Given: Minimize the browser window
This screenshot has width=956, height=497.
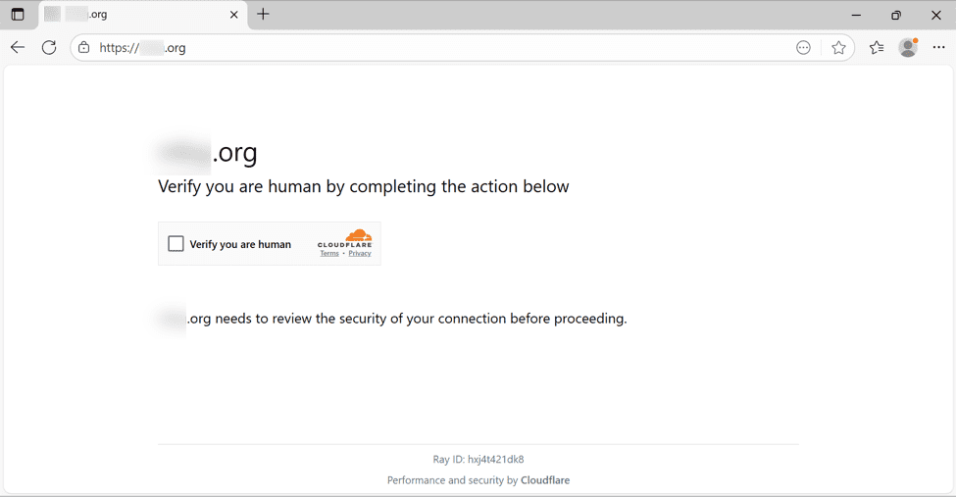Looking at the screenshot, I should [x=856, y=15].
